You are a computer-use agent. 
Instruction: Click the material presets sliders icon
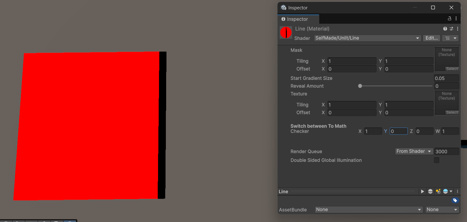click(451, 29)
